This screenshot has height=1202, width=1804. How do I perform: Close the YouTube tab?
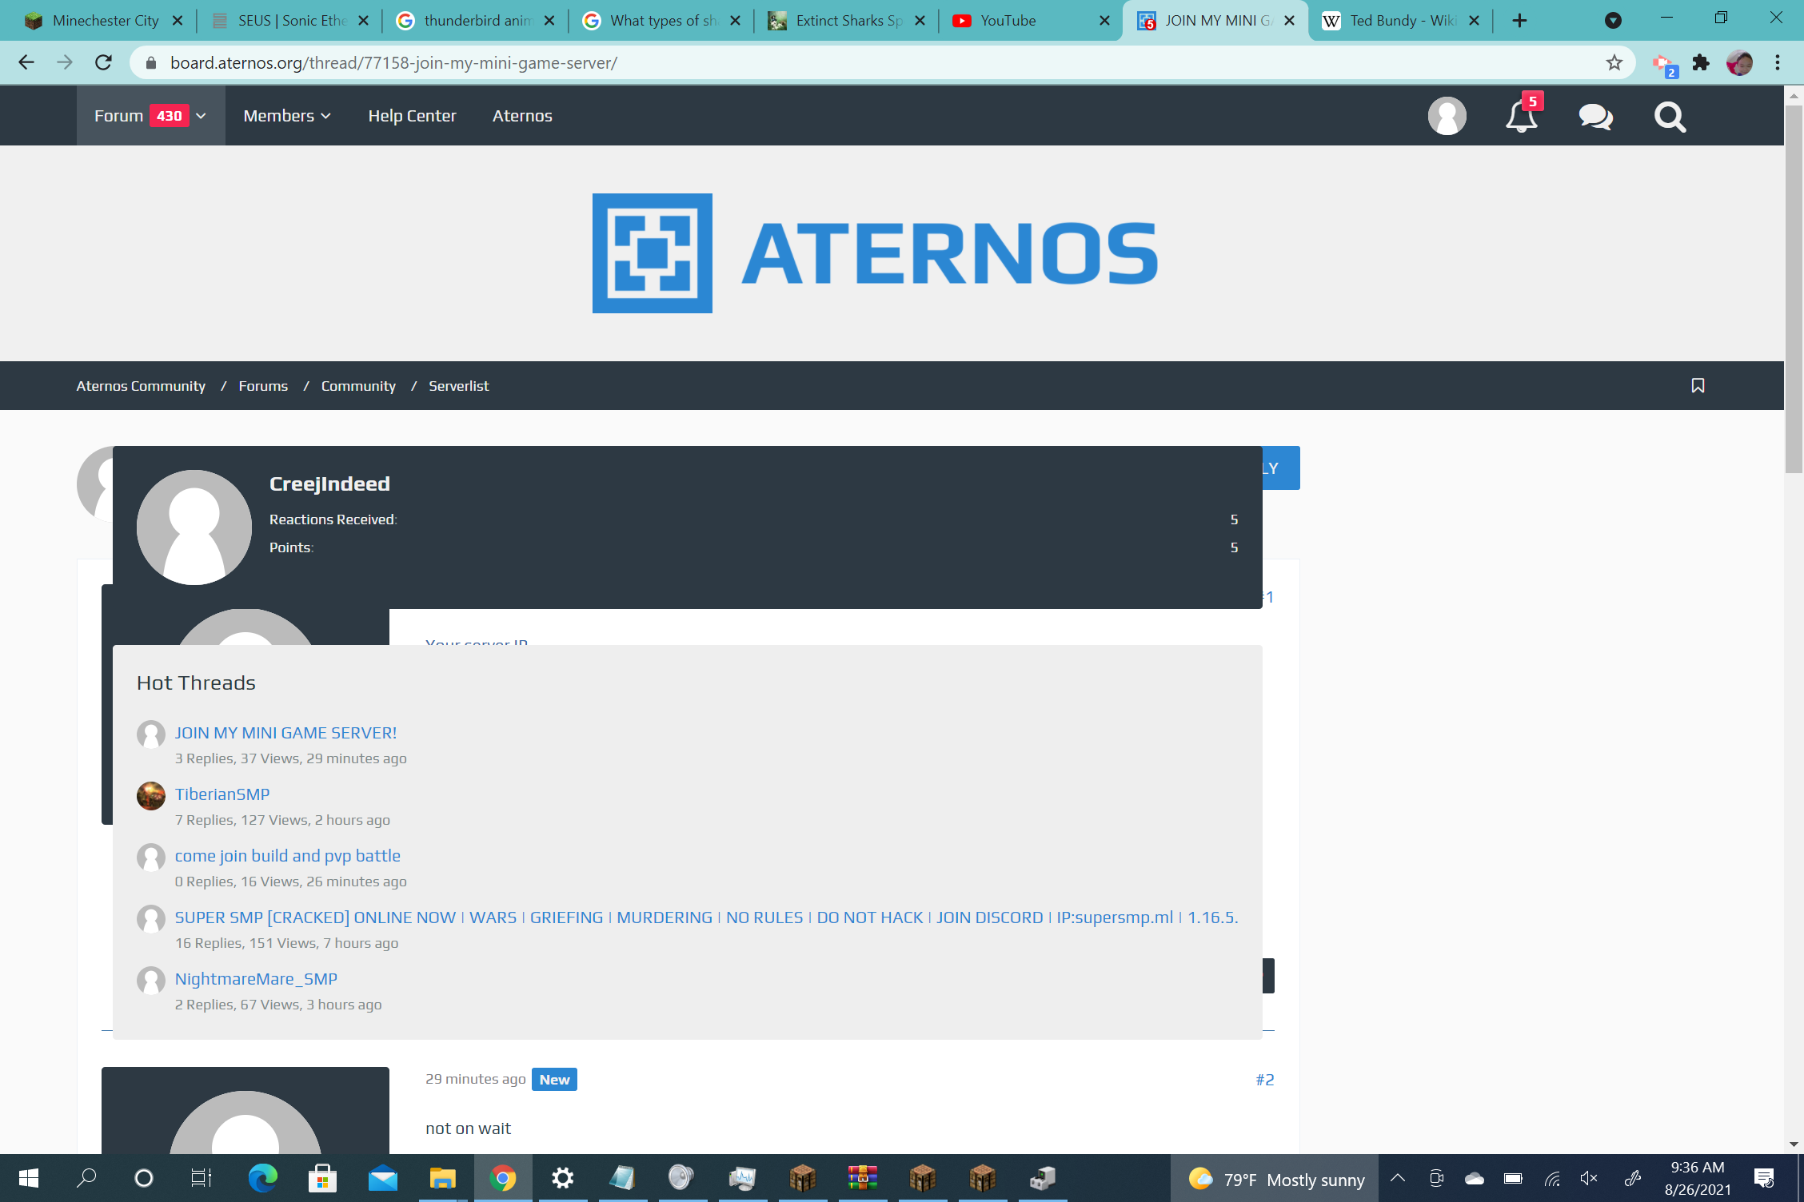pos(1104,21)
